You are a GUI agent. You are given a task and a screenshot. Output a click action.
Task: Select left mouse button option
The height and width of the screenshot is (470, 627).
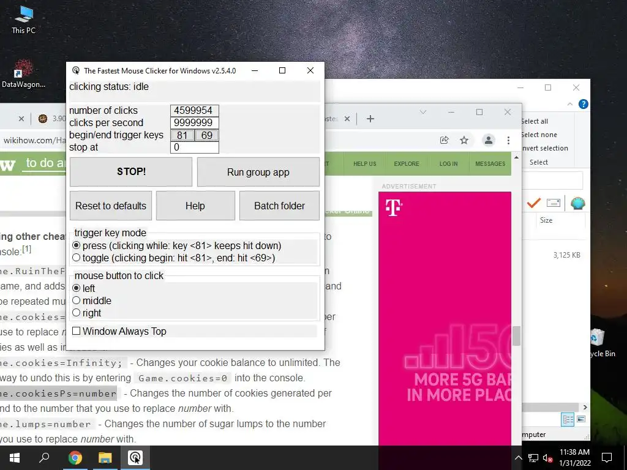(77, 288)
